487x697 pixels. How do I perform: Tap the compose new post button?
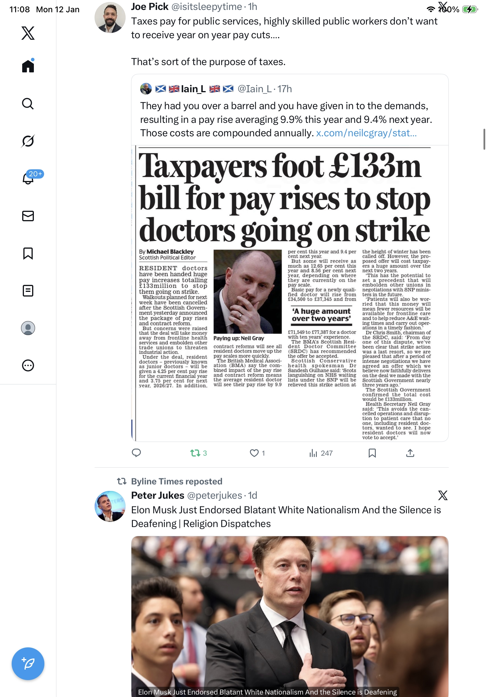[x=28, y=664]
